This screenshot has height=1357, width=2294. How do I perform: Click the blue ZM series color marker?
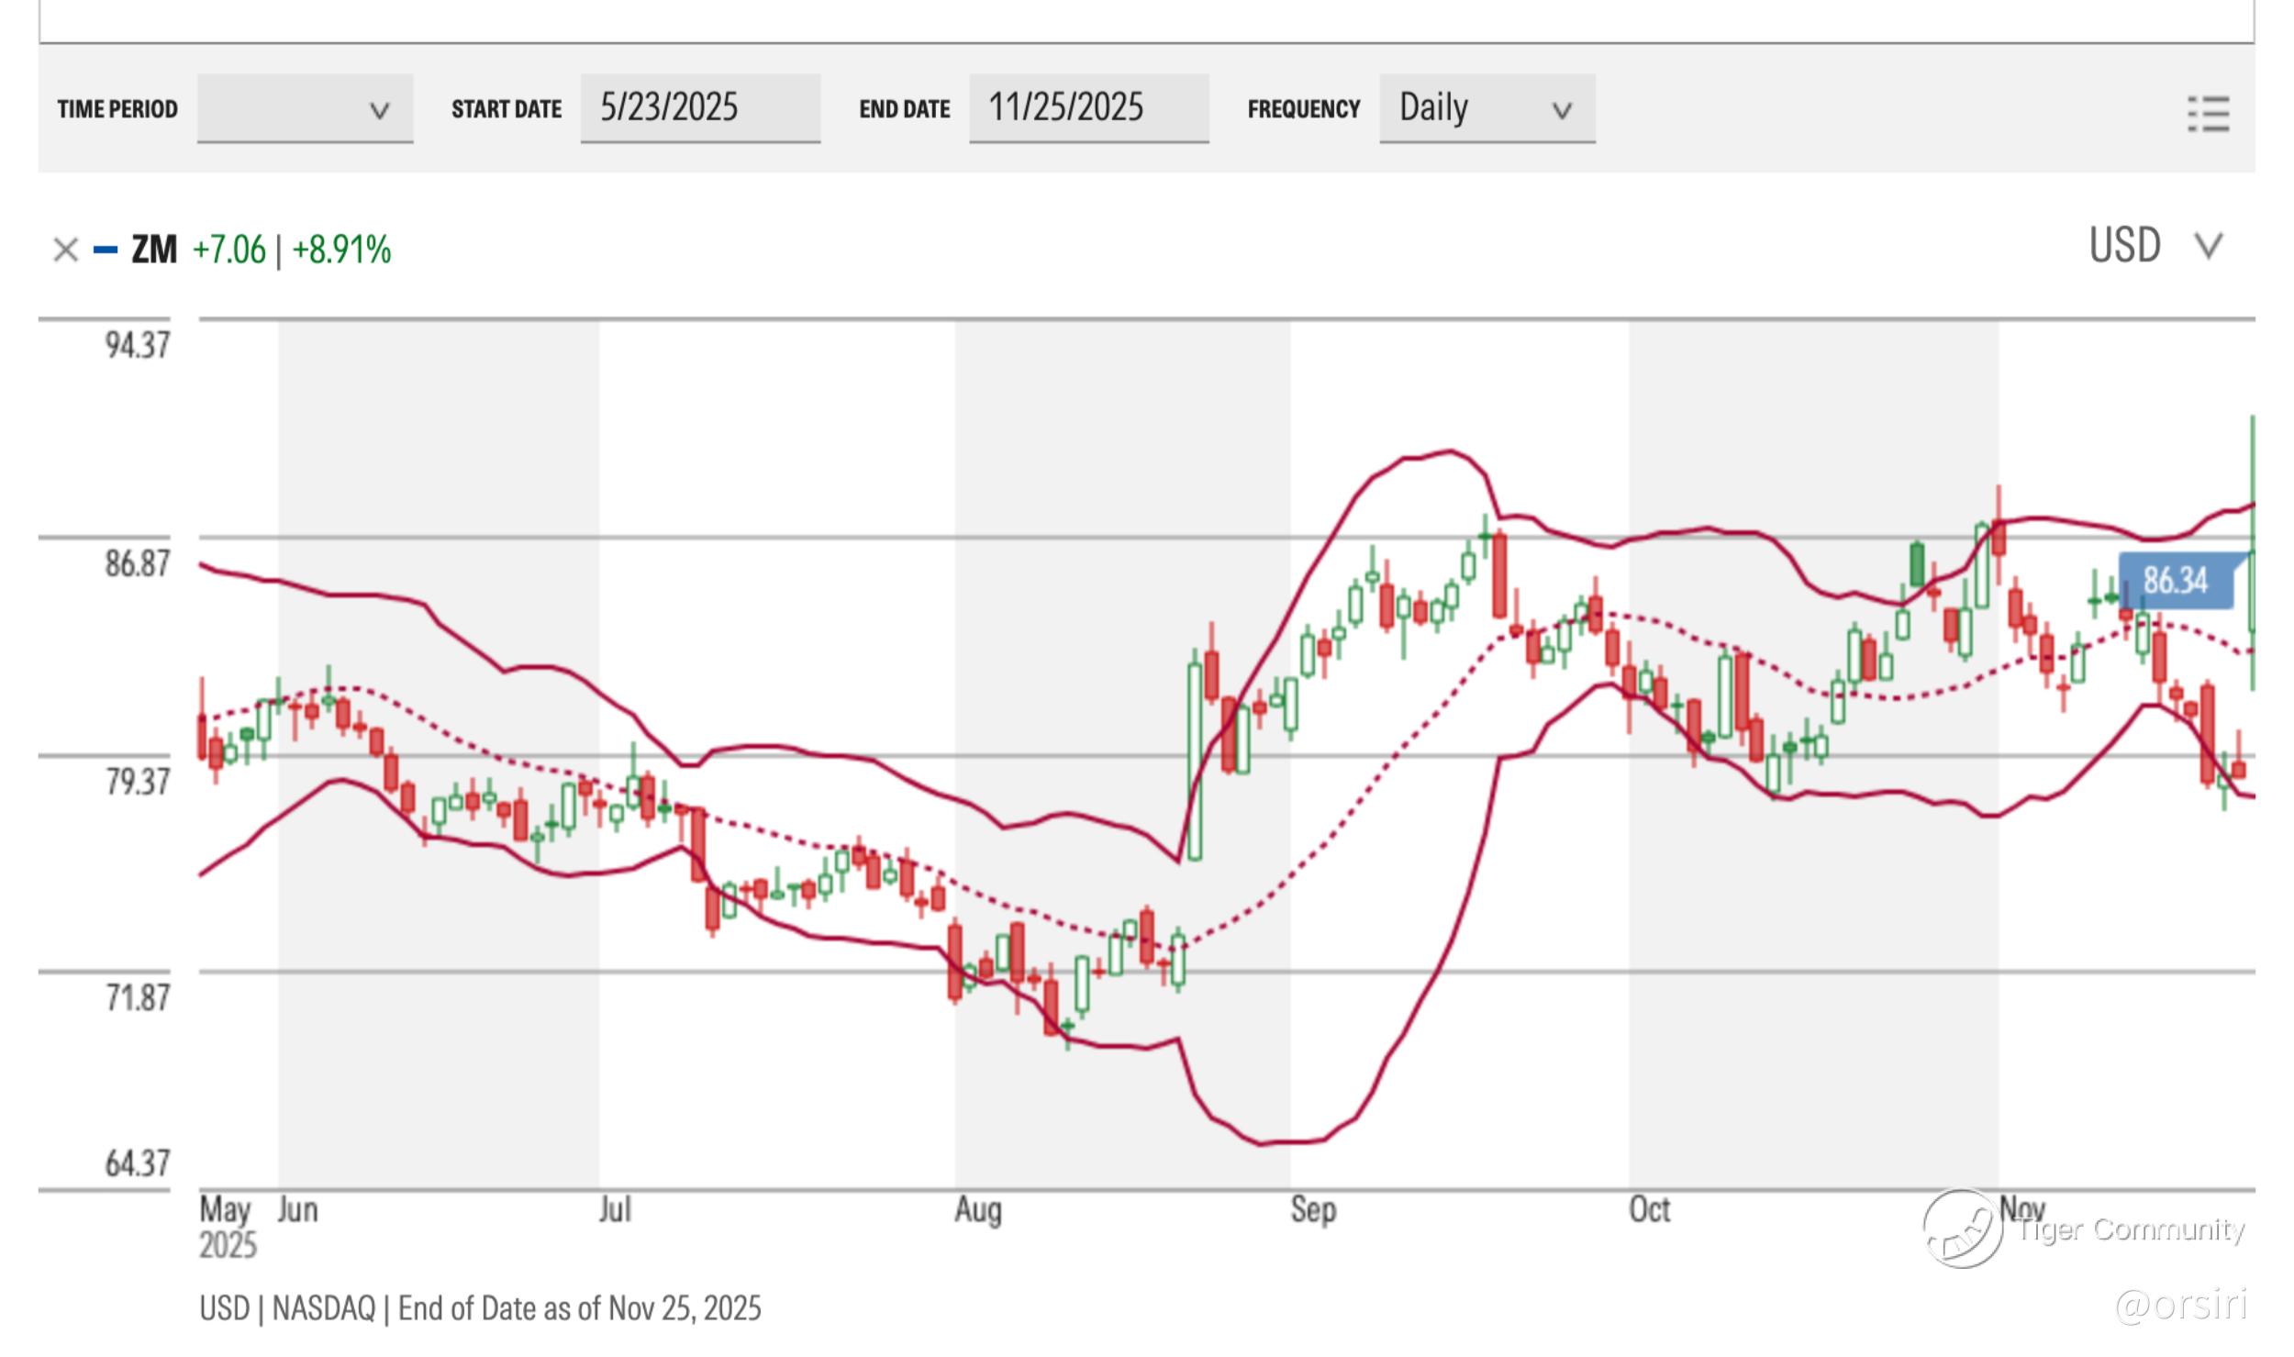[106, 250]
